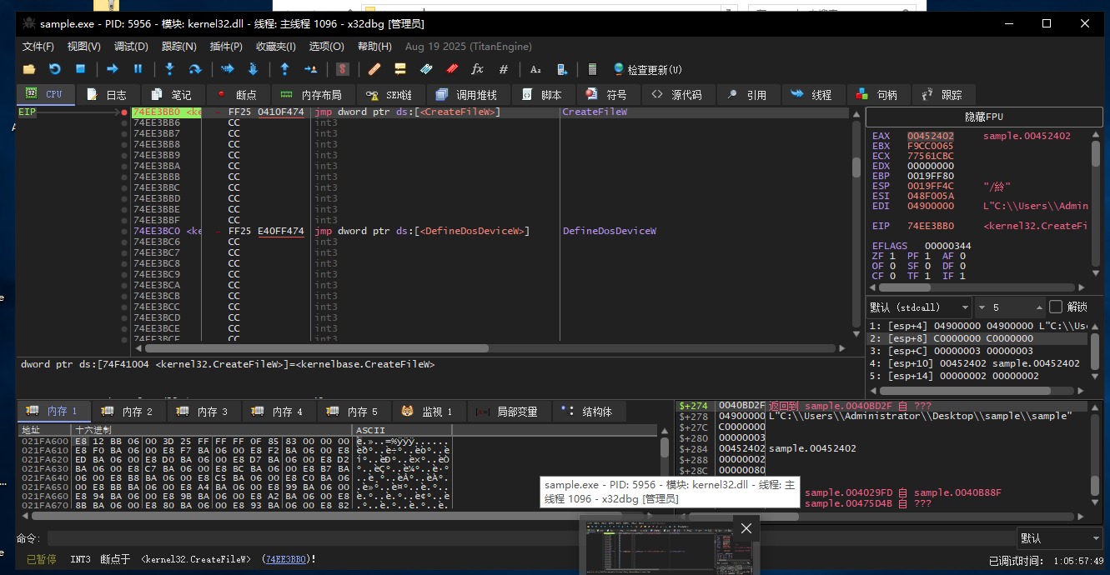This screenshot has height=575, width=1110.
Task: Run to user code icon
Action: [310, 69]
